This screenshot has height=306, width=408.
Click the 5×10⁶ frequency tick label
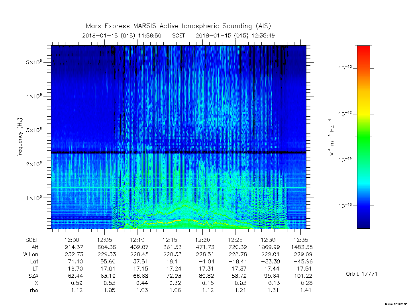34,62
